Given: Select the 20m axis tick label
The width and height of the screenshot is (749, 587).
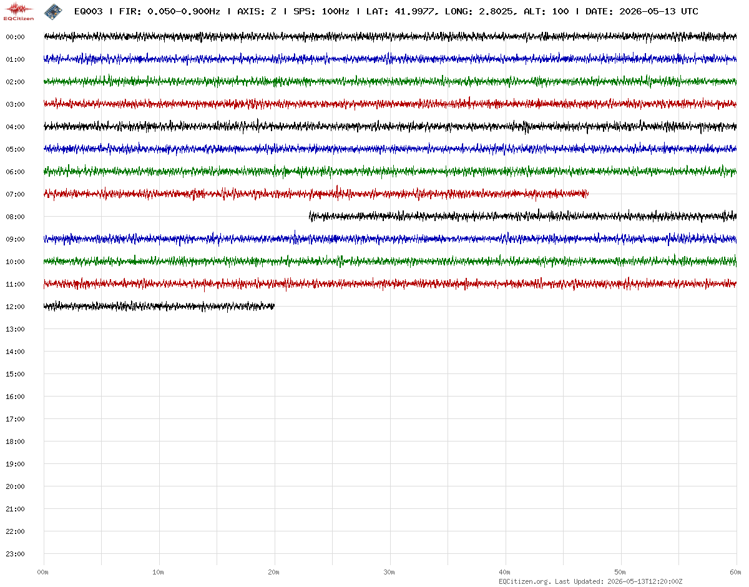Looking at the screenshot, I should [x=273, y=572].
